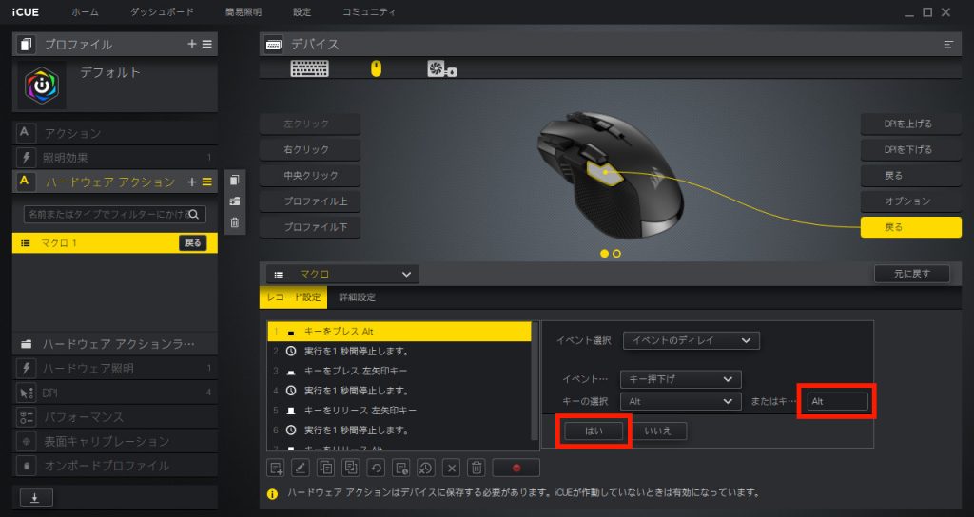The width and height of the screenshot is (974, 517).
Task: Open the コミュニティ menu
Action: coord(369,12)
